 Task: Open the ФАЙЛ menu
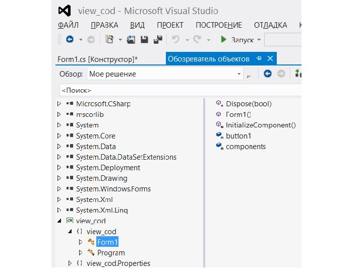[68, 25]
